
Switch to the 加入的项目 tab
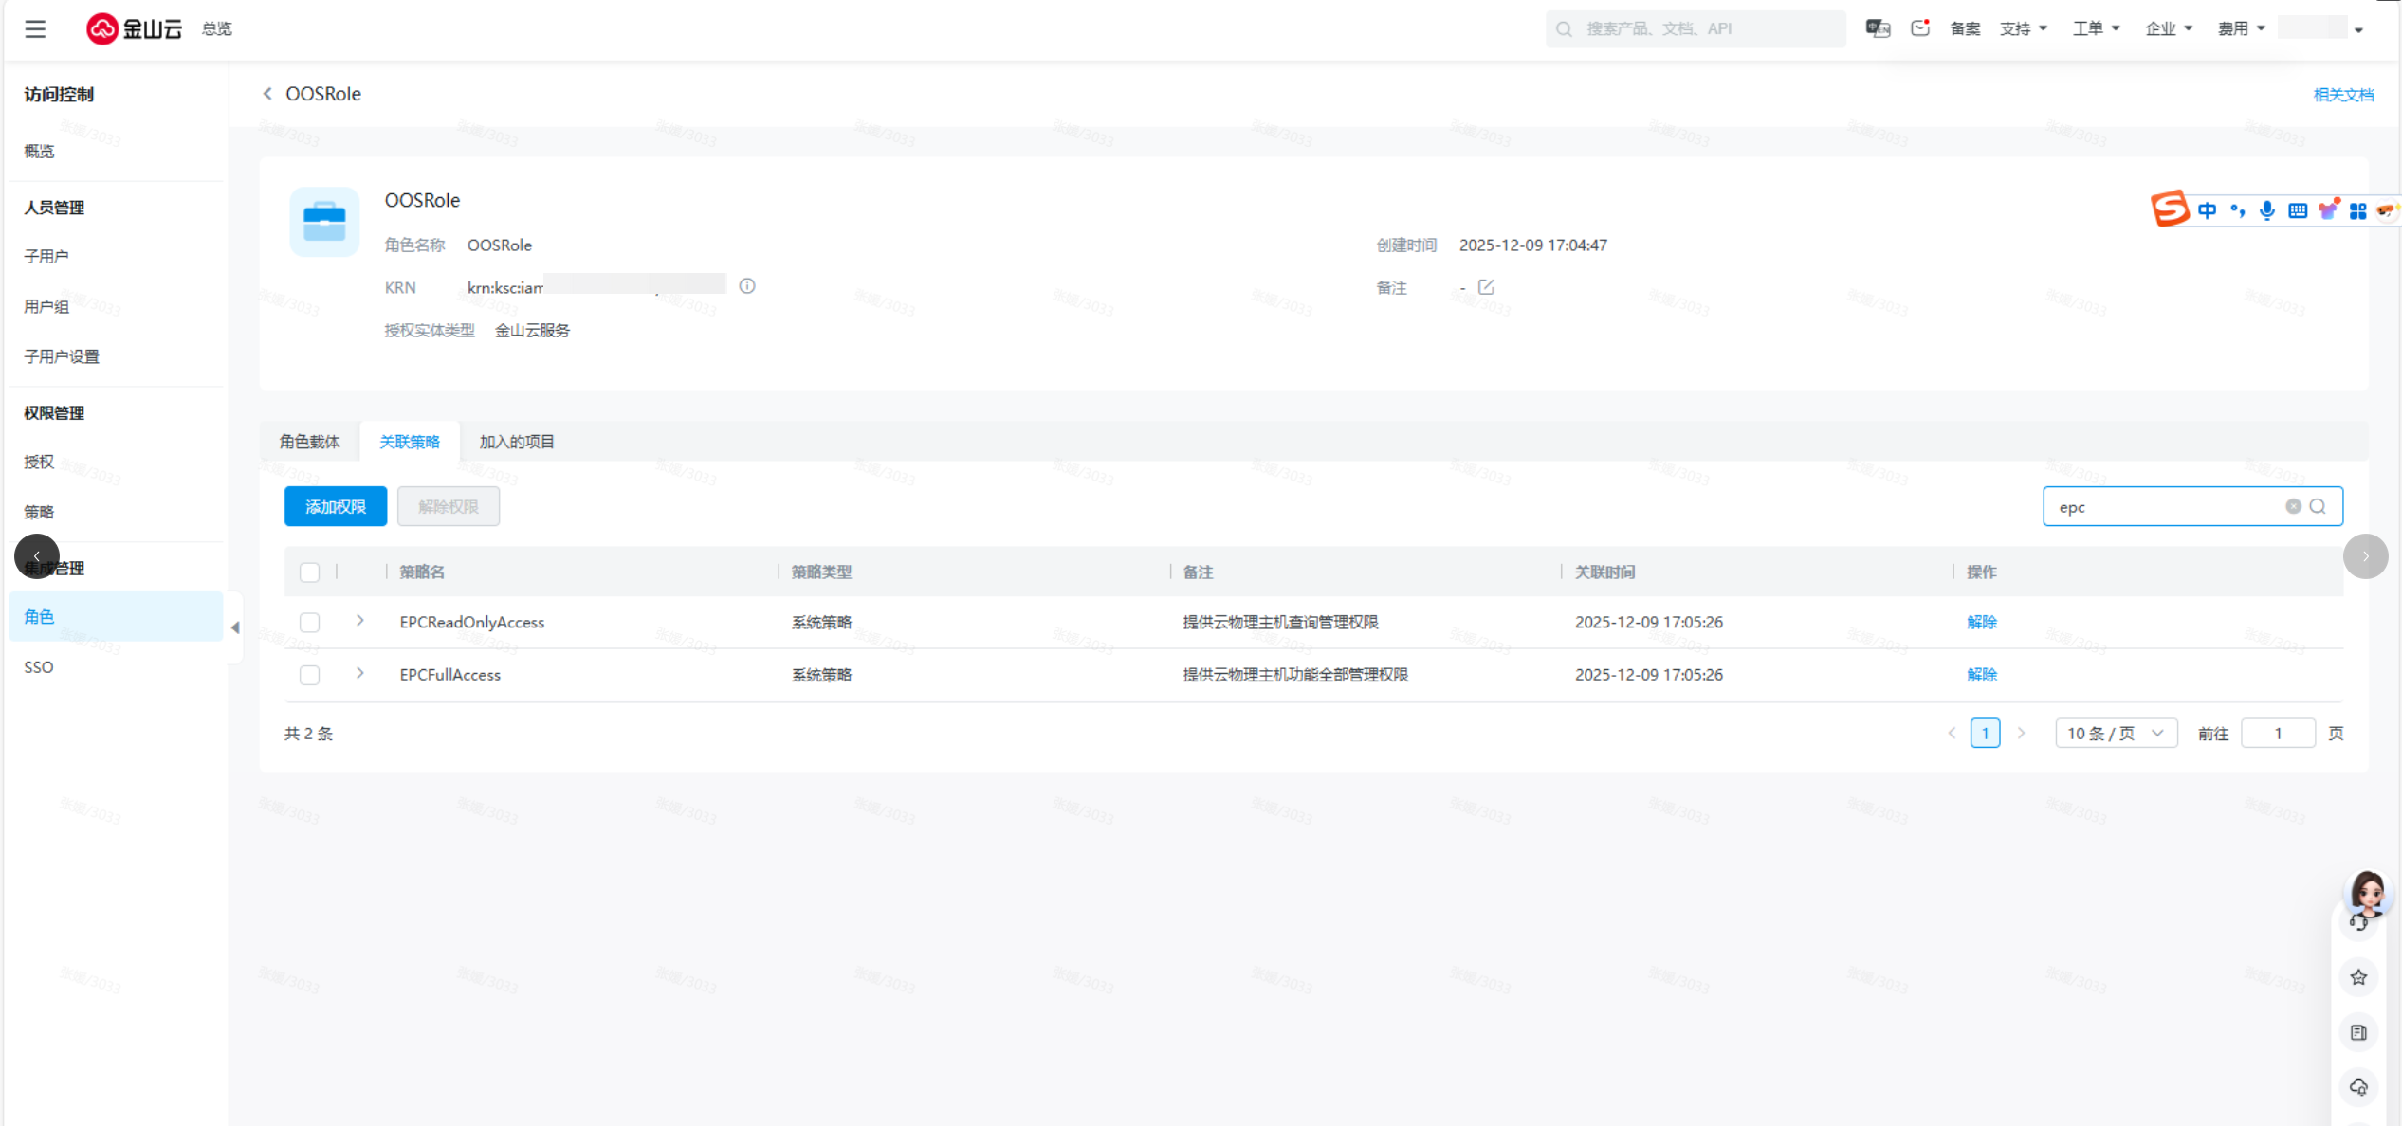[517, 442]
